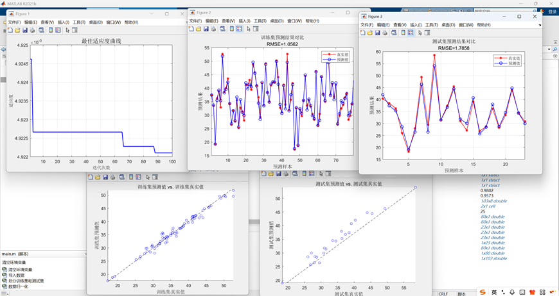Open file icon in Figure 2 toolbar
This screenshot has height=296, width=559.
tap(198, 29)
